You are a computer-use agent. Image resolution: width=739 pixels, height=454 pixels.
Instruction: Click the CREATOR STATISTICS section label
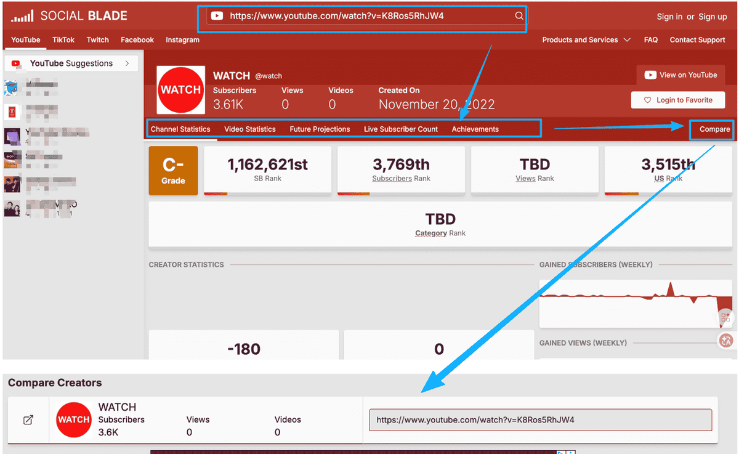point(187,264)
